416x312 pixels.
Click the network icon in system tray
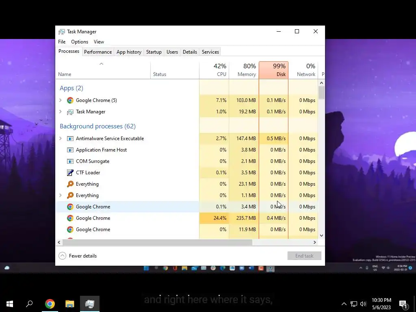coord(354,304)
